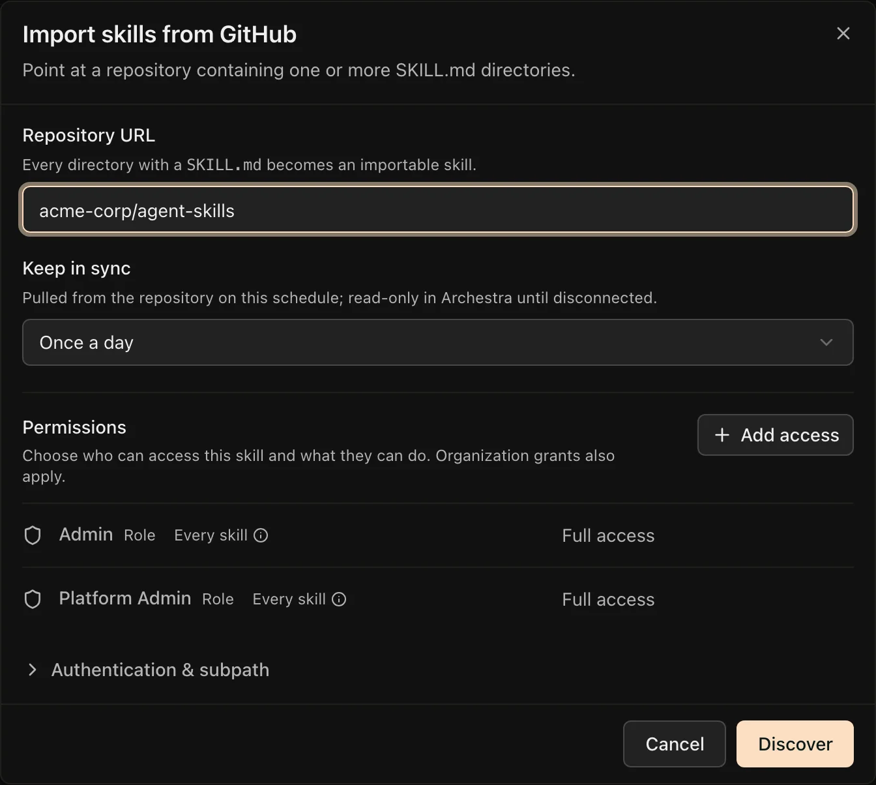Click Full access in Platform Admin row
The image size is (876, 785).
(x=608, y=599)
